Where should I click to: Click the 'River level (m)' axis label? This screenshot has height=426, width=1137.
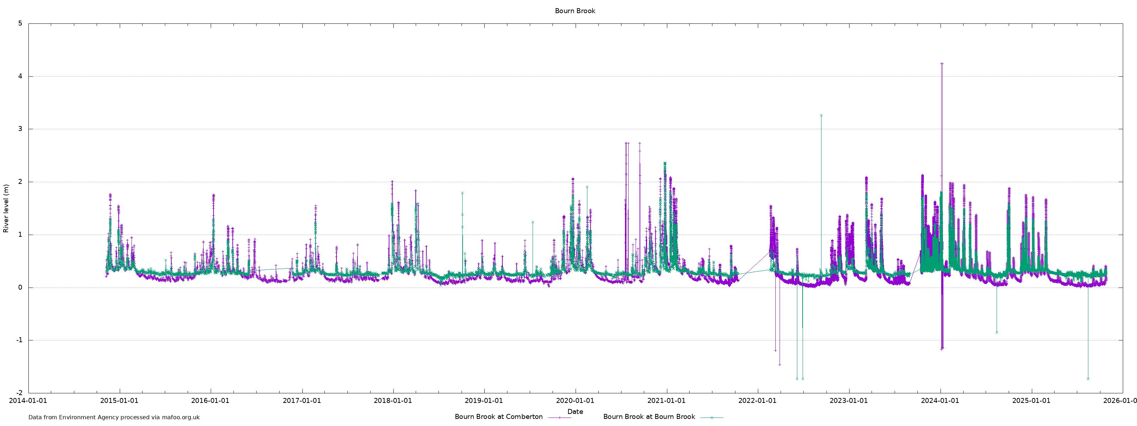6,209
